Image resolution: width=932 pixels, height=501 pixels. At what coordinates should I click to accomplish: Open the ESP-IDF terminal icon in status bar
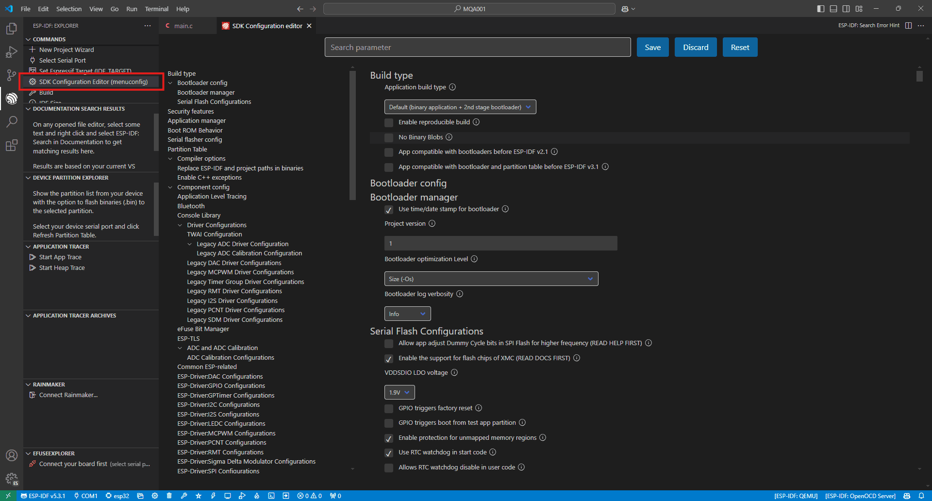pos(271,496)
